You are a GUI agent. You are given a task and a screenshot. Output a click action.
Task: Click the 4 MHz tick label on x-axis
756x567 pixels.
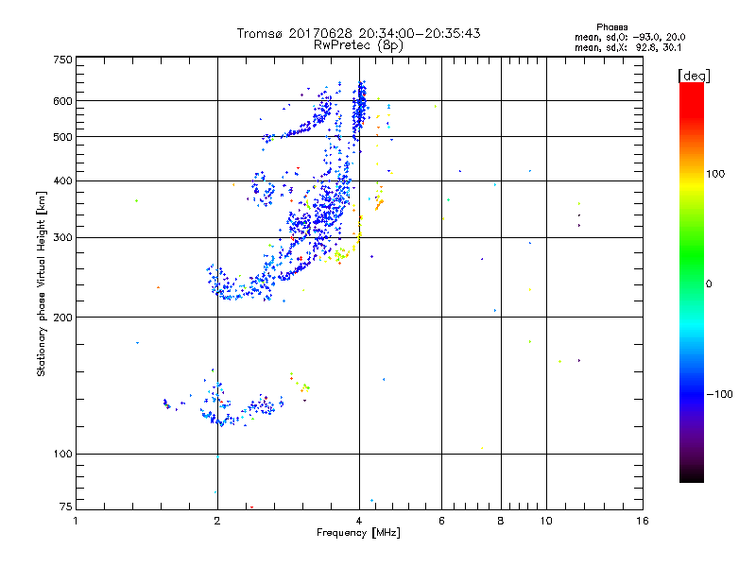click(359, 521)
